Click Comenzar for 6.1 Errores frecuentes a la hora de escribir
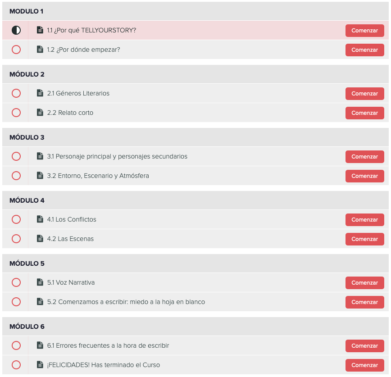 point(364,346)
